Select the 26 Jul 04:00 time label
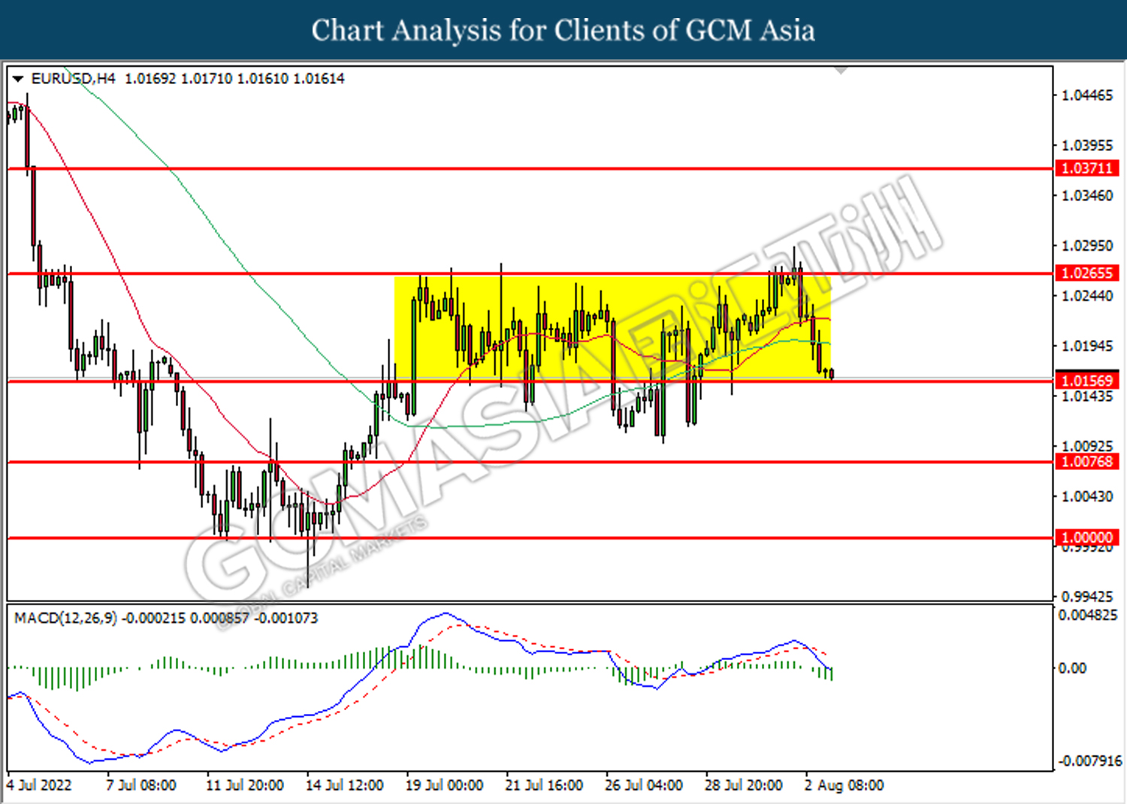 click(645, 785)
